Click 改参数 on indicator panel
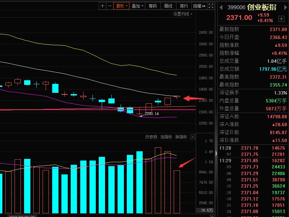The width and height of the screenshot is (289, 217). (x=151, y=137)
